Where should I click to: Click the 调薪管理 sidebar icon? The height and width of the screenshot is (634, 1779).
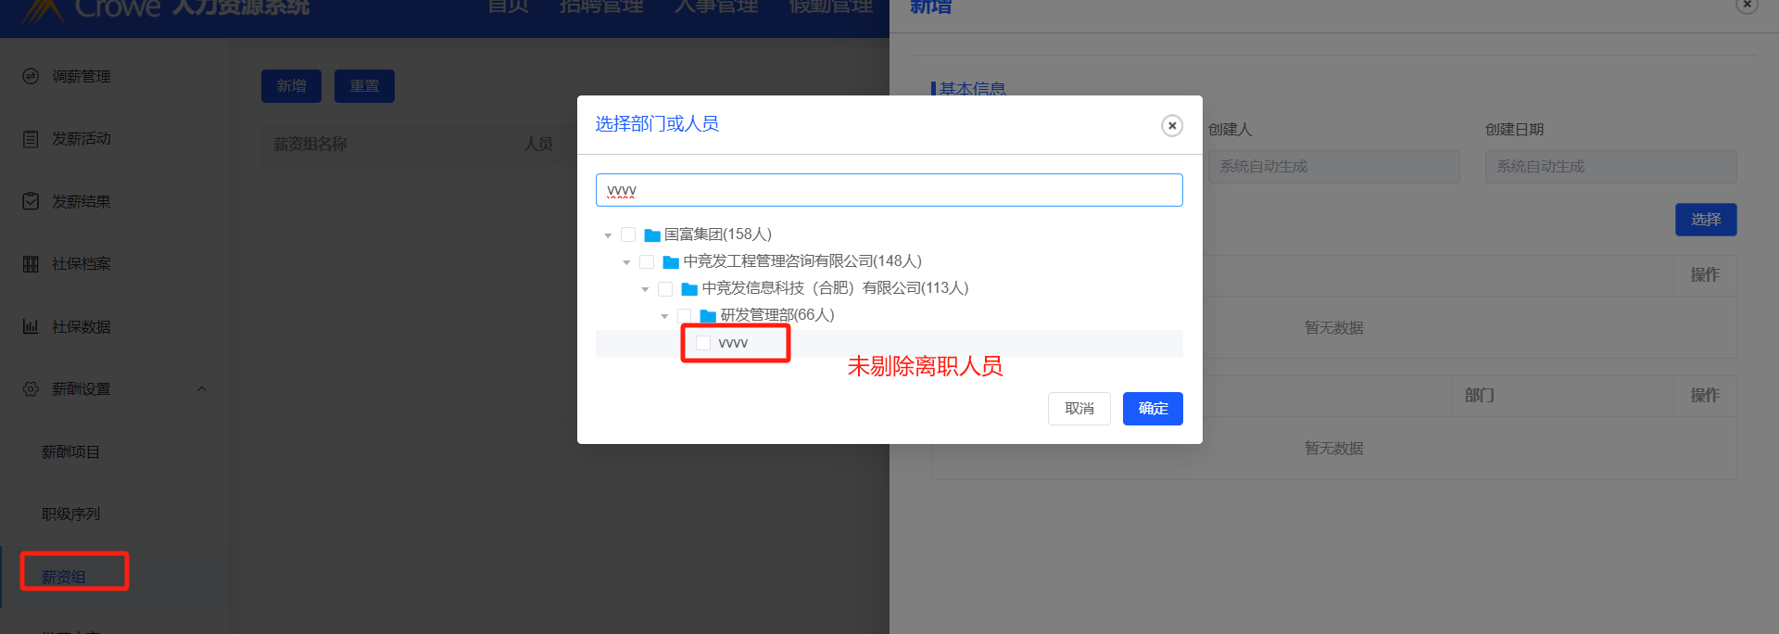tap(31, 76)
